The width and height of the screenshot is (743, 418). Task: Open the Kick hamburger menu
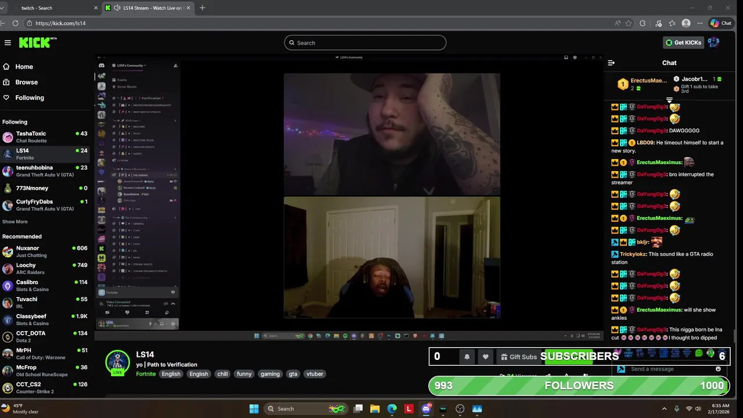point(8,42)
